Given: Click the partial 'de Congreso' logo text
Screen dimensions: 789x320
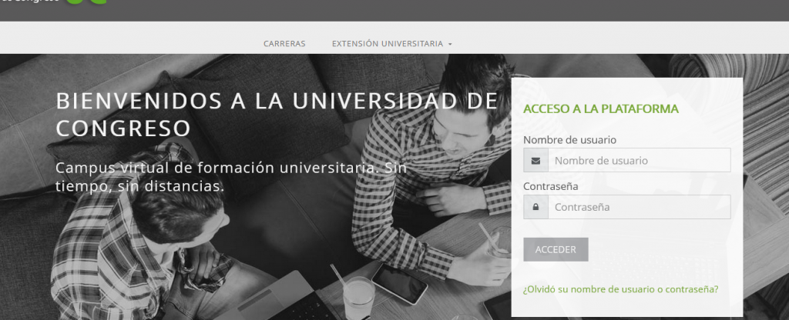Looking at the screenshot, I should pos(29,2).
